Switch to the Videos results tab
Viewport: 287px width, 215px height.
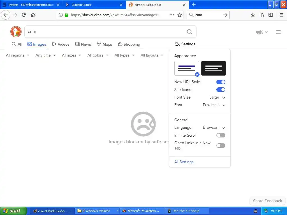(61, 44)
